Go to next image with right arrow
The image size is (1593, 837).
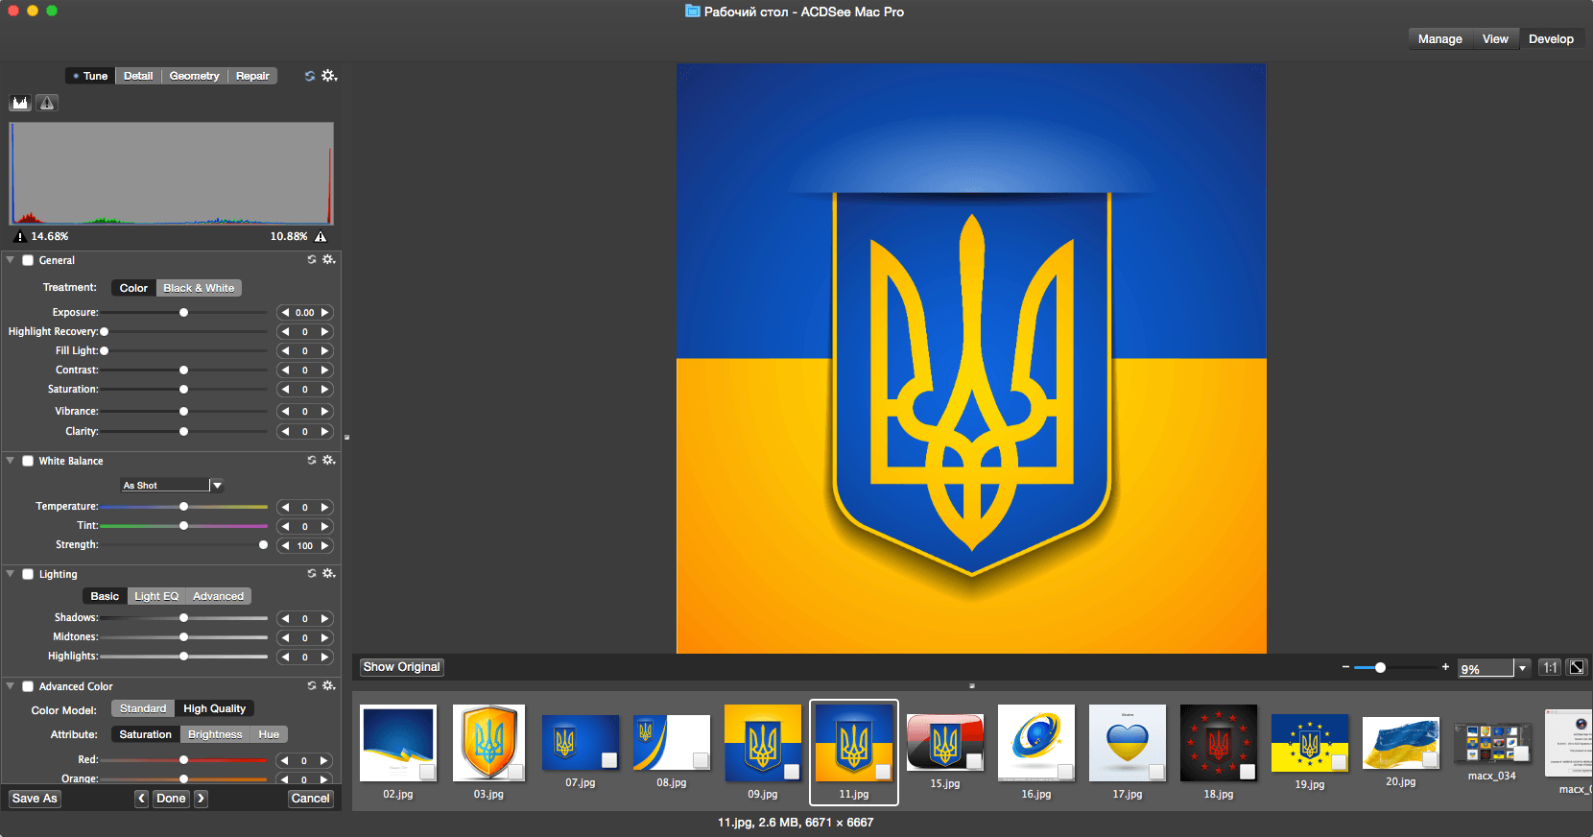(x=201, y=799)
